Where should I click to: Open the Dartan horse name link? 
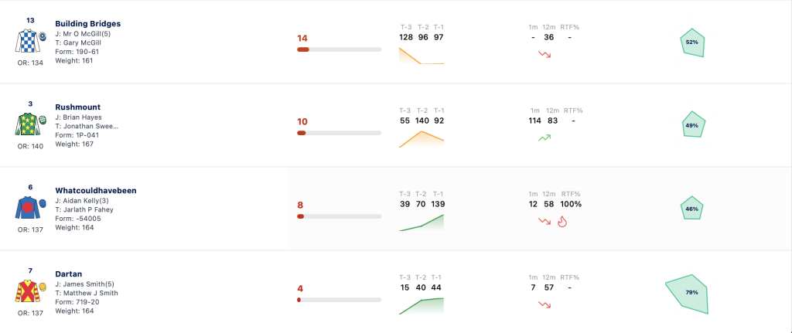tap(69, 274)
